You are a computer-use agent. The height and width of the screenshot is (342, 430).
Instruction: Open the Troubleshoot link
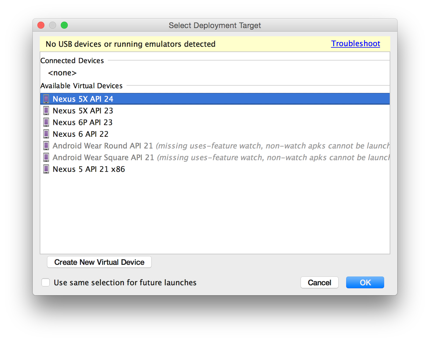pyautogui.click(x=356, y=44)
